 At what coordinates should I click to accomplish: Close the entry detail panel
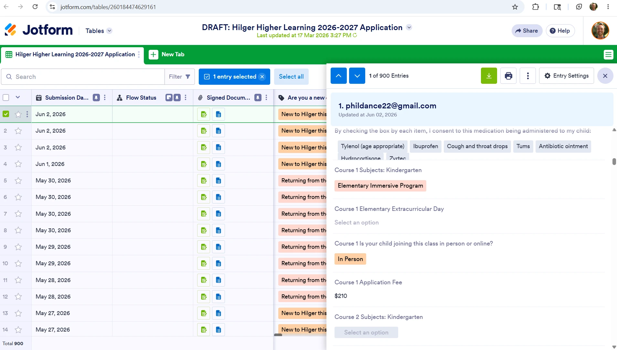point(605,76)
